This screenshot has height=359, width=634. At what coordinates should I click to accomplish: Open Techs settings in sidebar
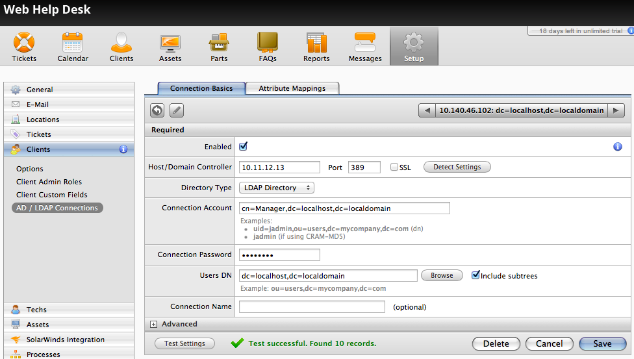click(69, 309)
